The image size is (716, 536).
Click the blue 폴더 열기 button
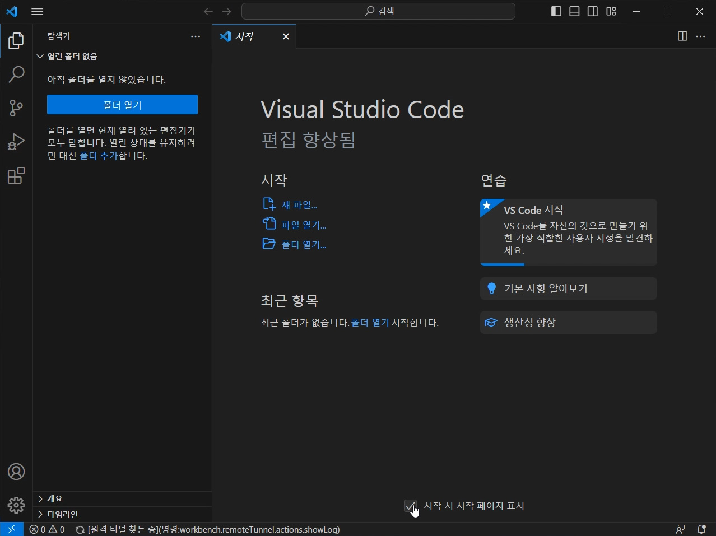tap(122, 105)
